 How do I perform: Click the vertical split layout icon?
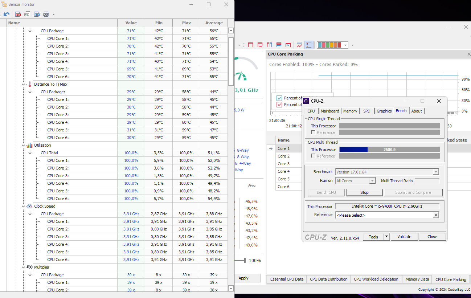point(269,45)
